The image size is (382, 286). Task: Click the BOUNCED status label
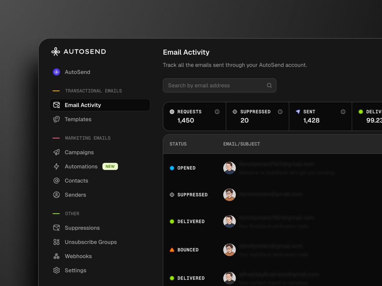point(188,250)
